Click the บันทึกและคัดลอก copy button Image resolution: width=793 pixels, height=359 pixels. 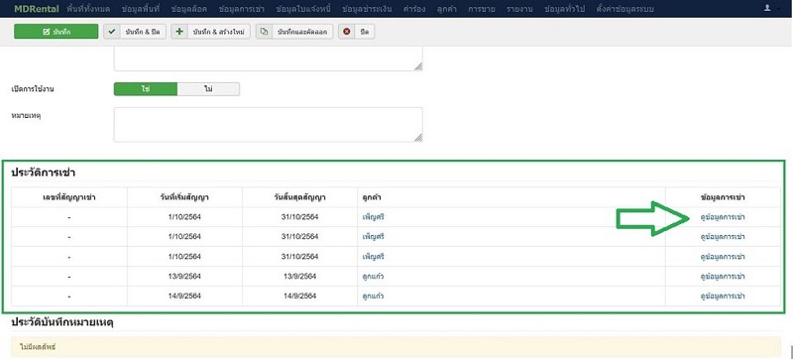(293, 32)
